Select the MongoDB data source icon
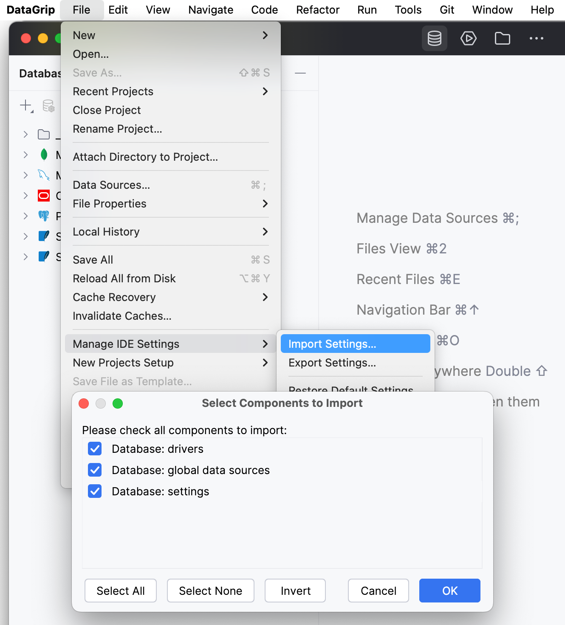This screenshot has width=565, height=625. 44,155
